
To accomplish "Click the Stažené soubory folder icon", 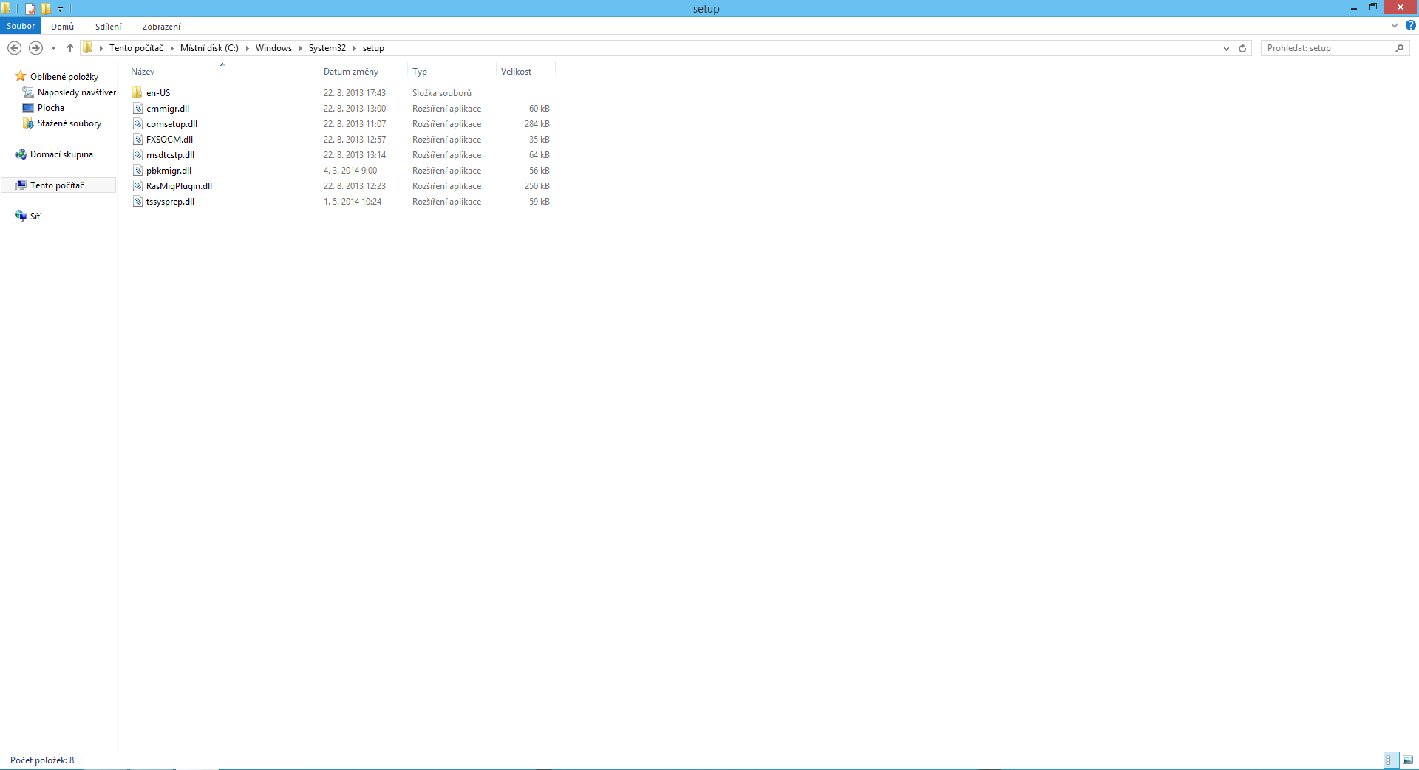I will click(x=28, y=123).
